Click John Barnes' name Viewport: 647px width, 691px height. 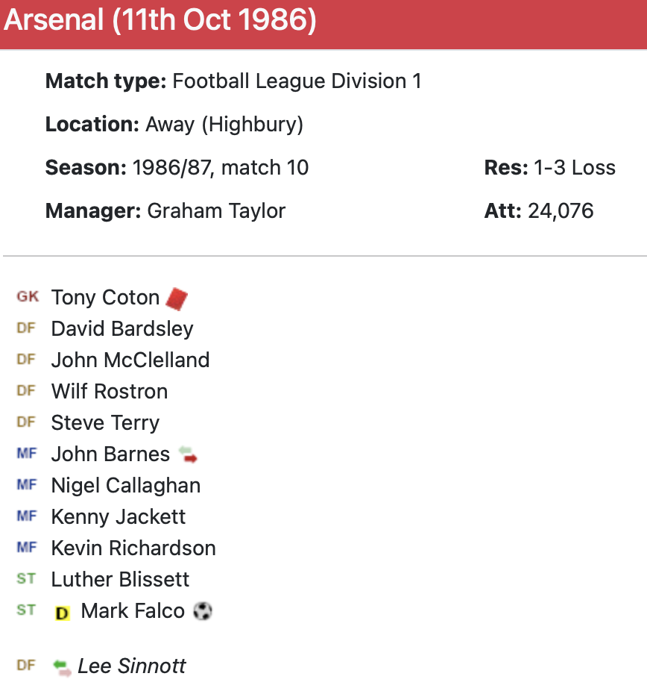pos(110,454)
